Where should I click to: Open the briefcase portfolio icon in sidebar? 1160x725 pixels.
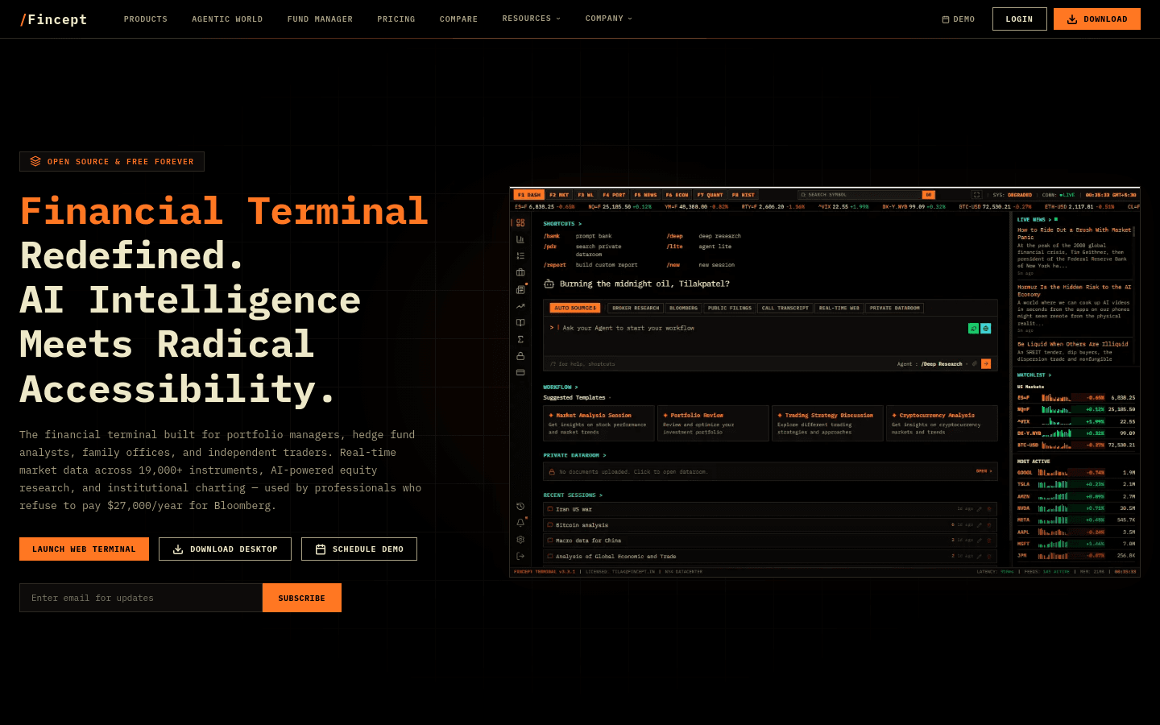coord(520,272)
